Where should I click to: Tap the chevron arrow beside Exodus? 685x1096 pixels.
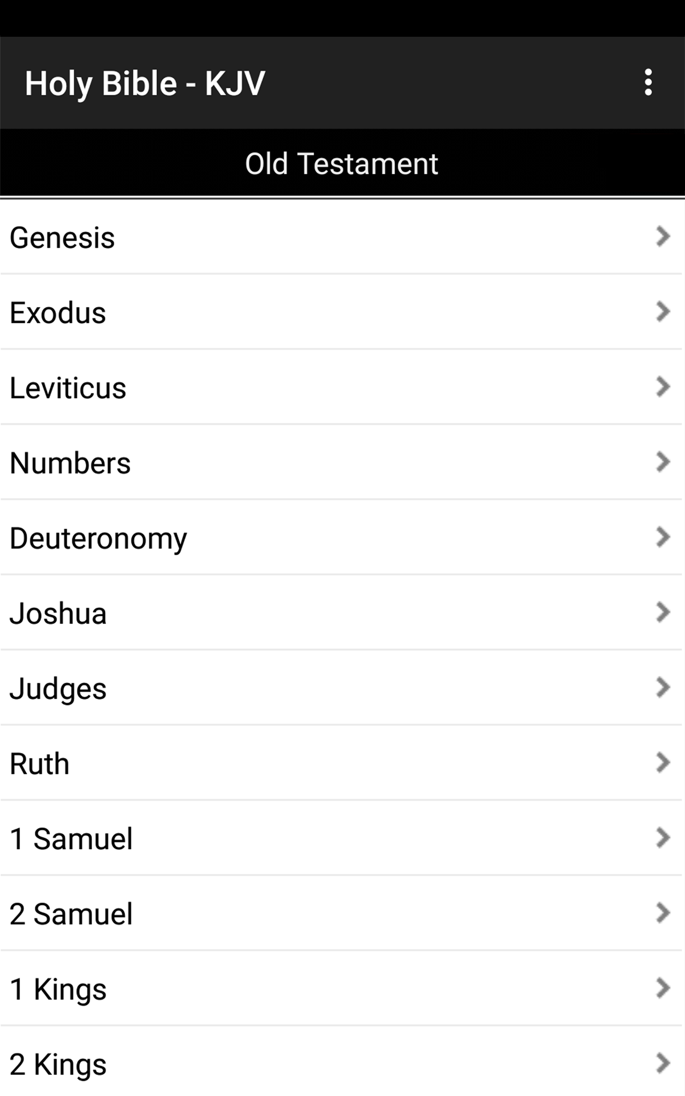pos(663,312)
